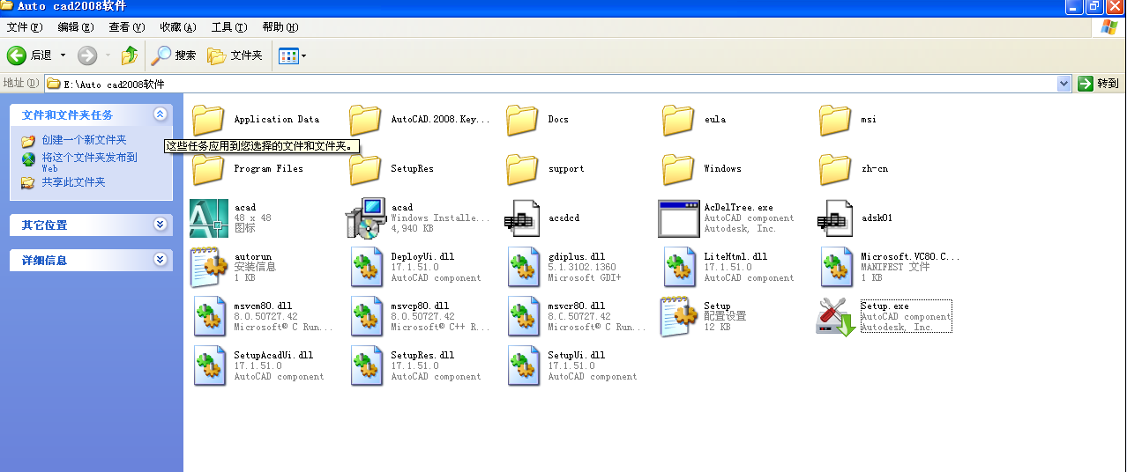This screenshot has height=472, width=1127.
Task: Select the LiteHtml.dll file
Action: (x=729, y=268)
